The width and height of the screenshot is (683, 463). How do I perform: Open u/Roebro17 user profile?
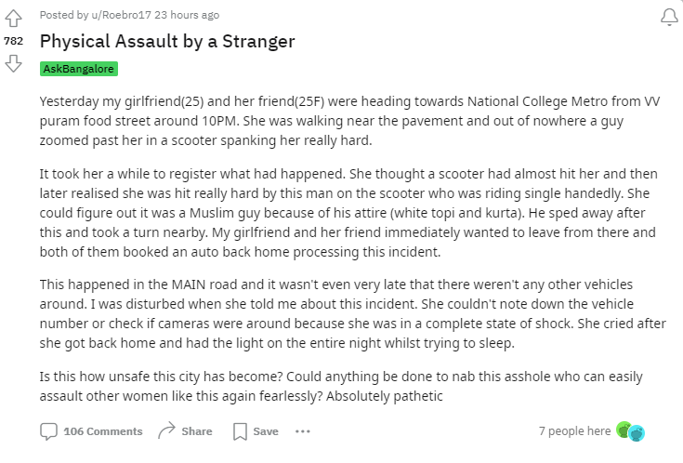point(121,15)
